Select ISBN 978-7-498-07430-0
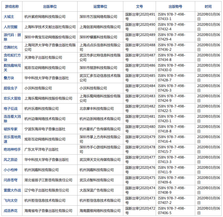223x217 pixels. (x=172, y=68)
